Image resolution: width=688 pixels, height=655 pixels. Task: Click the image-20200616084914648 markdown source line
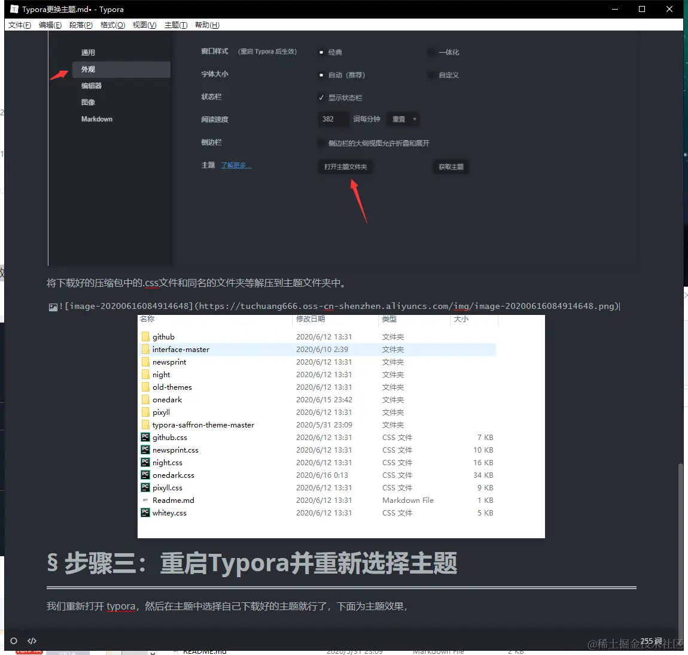point(339,306)
